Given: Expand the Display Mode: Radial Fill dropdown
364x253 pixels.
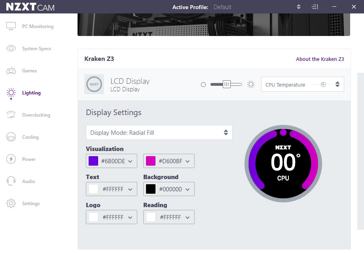Looking at the screenshot, I should pyautogui.click(x=159, y=132).
